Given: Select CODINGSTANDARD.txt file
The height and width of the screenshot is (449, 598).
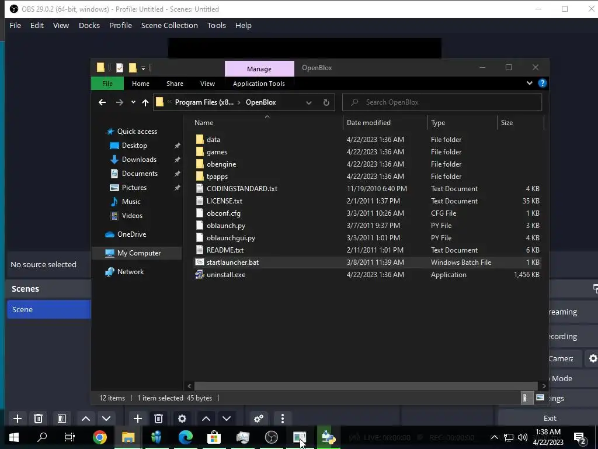Looking at the screenshot, I should [x=242, y=189].
